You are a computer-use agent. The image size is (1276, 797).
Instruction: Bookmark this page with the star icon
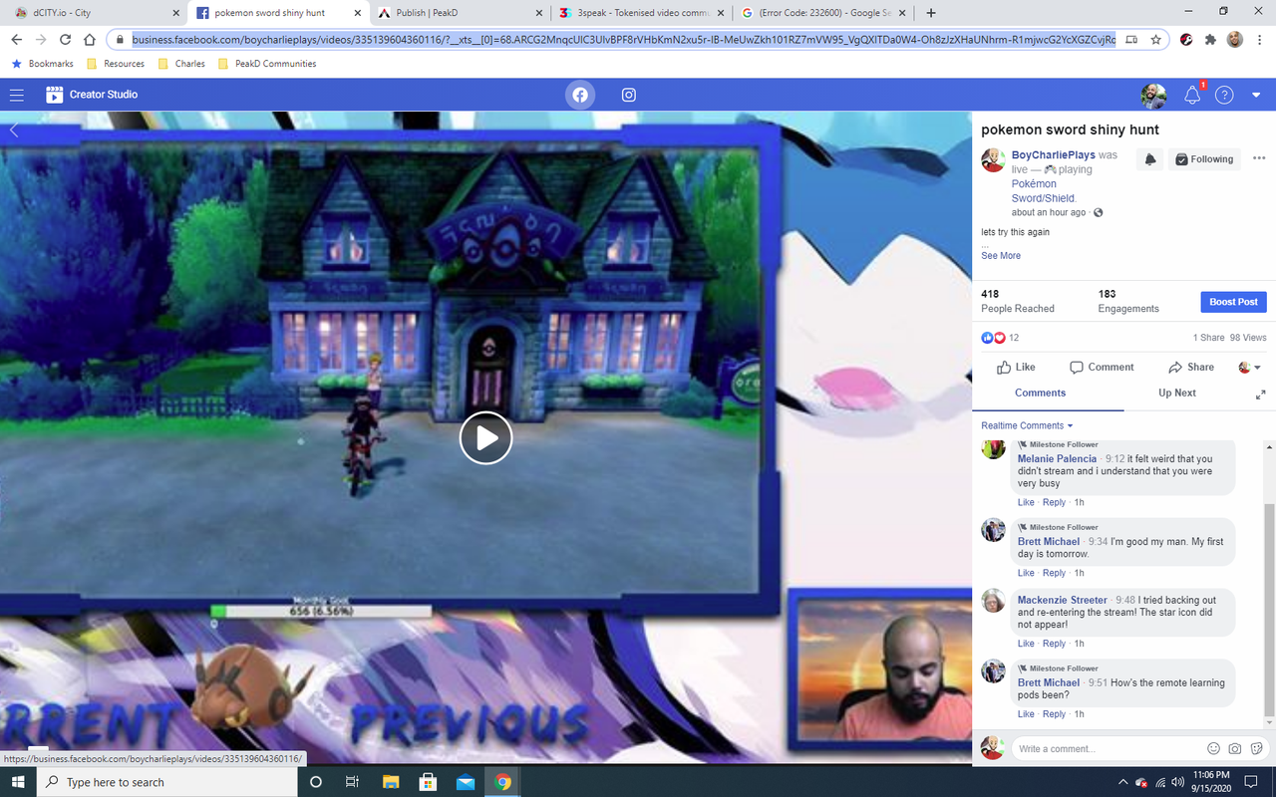1155,40
